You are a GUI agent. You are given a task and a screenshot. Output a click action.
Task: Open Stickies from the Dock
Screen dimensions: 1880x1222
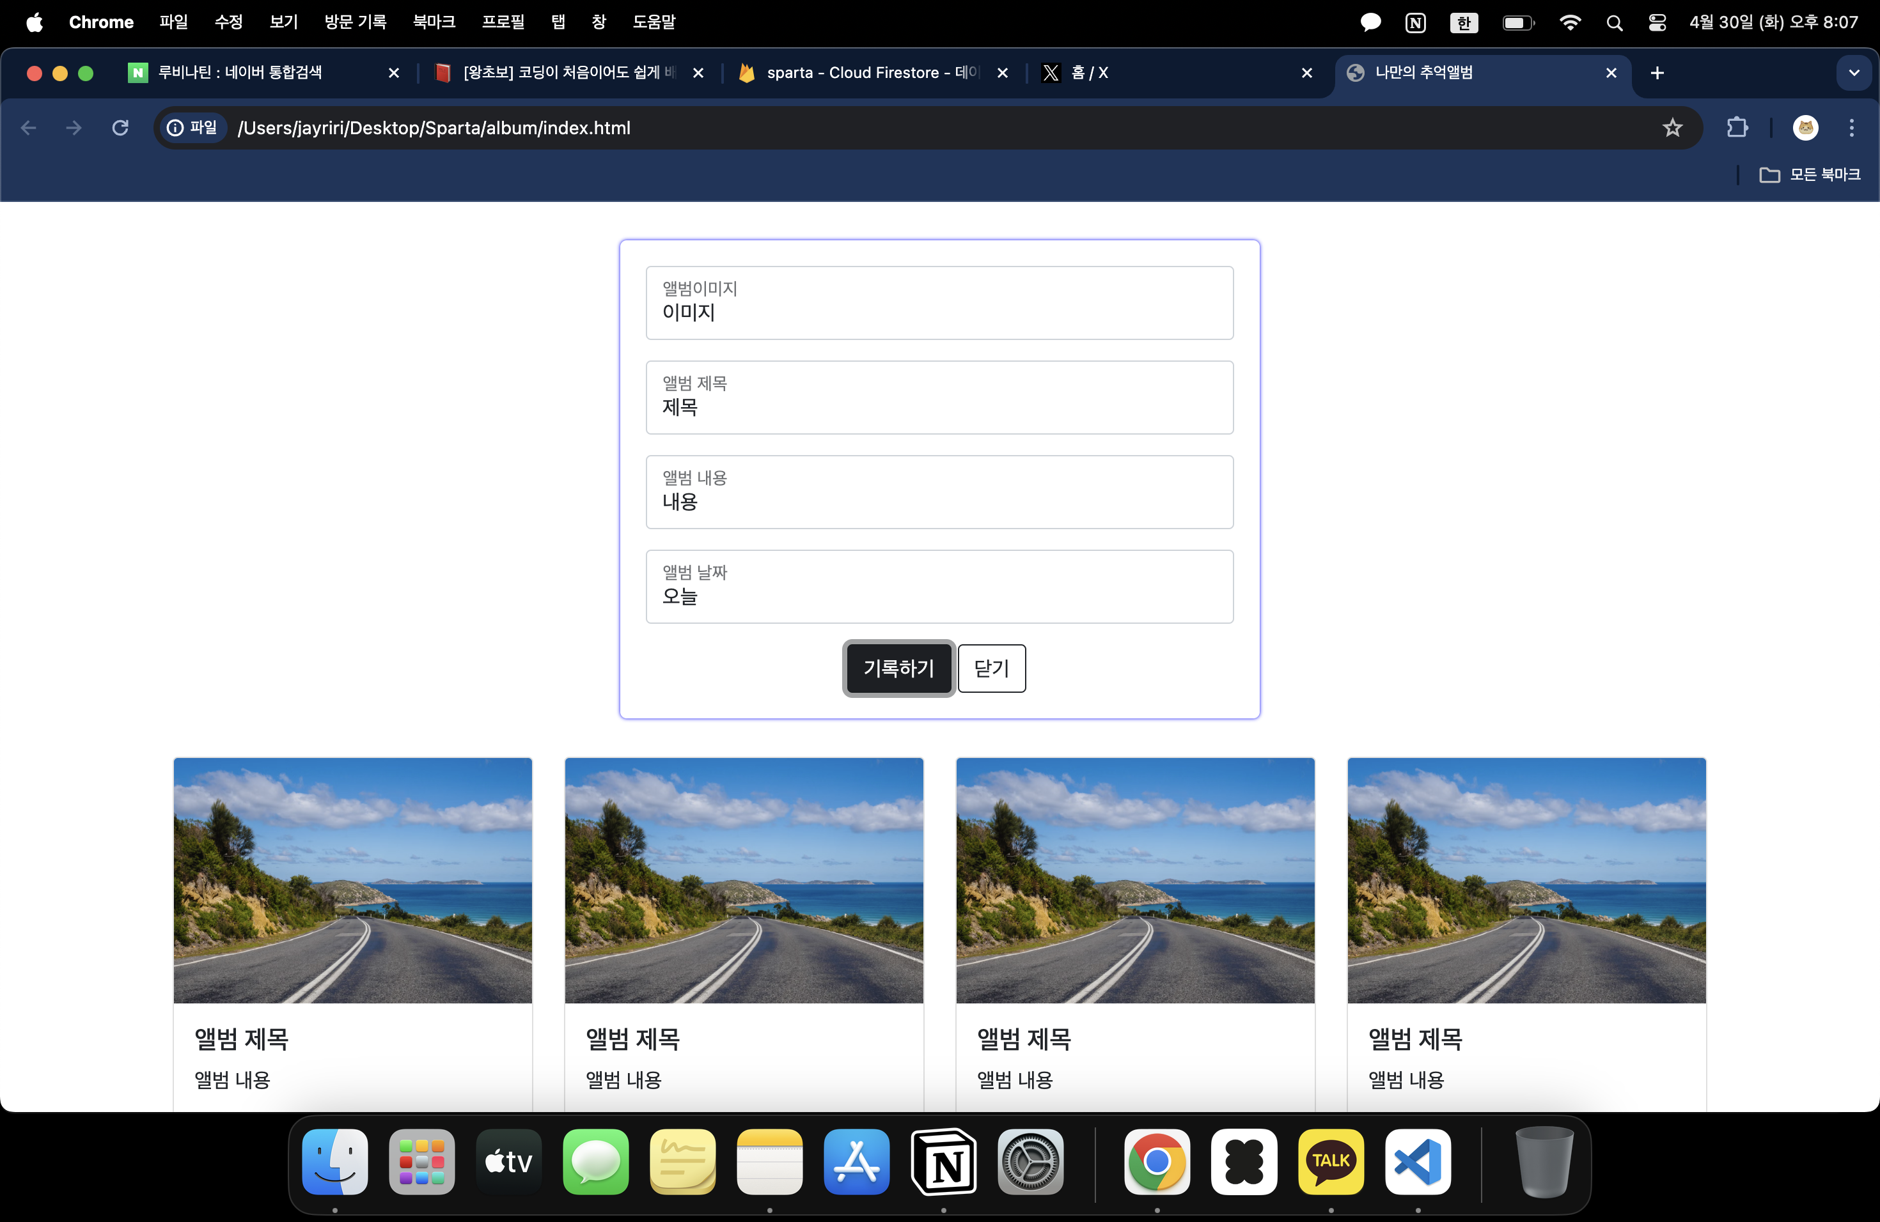[682, 1161]
